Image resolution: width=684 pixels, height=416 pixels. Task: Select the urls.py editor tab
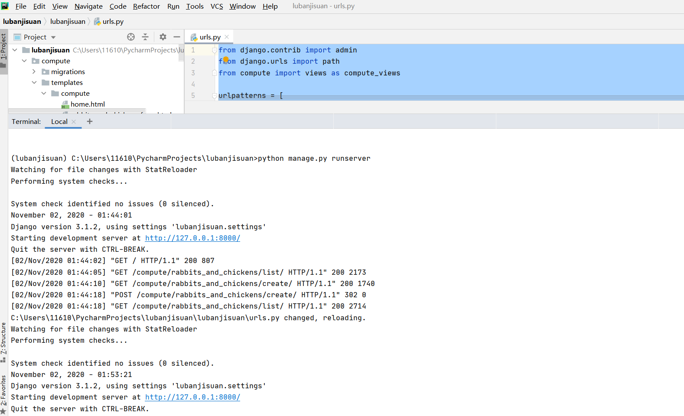click(210, 37)
